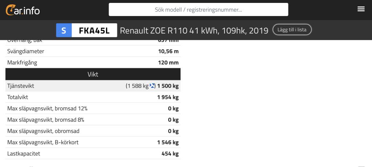Click the FKA45L registration plate

94,30
